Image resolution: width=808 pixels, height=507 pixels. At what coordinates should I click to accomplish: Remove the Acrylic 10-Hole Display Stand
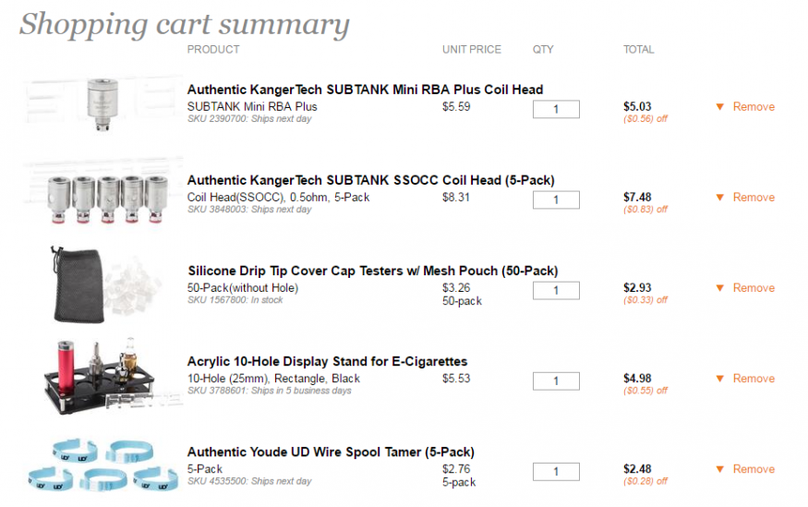tap(754, 379)
